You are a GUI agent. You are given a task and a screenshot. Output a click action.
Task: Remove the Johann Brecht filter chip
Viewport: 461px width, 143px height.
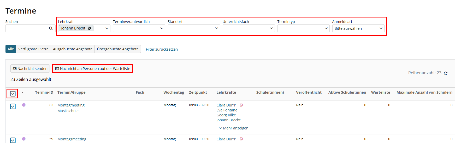(x=89, y=28)
